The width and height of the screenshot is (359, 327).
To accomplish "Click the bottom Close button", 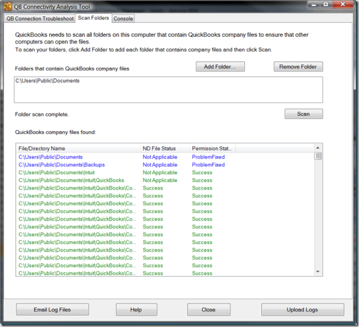I will tap(209, 309).
